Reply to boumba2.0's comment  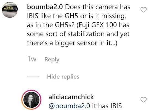pyautogui.click(x=52, y=59)
